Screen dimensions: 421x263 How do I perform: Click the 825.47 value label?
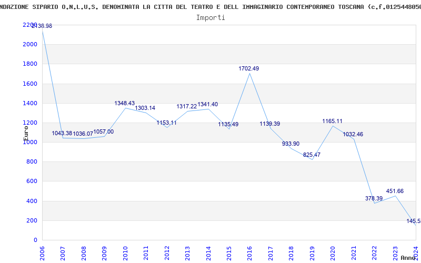click(312, 155)
